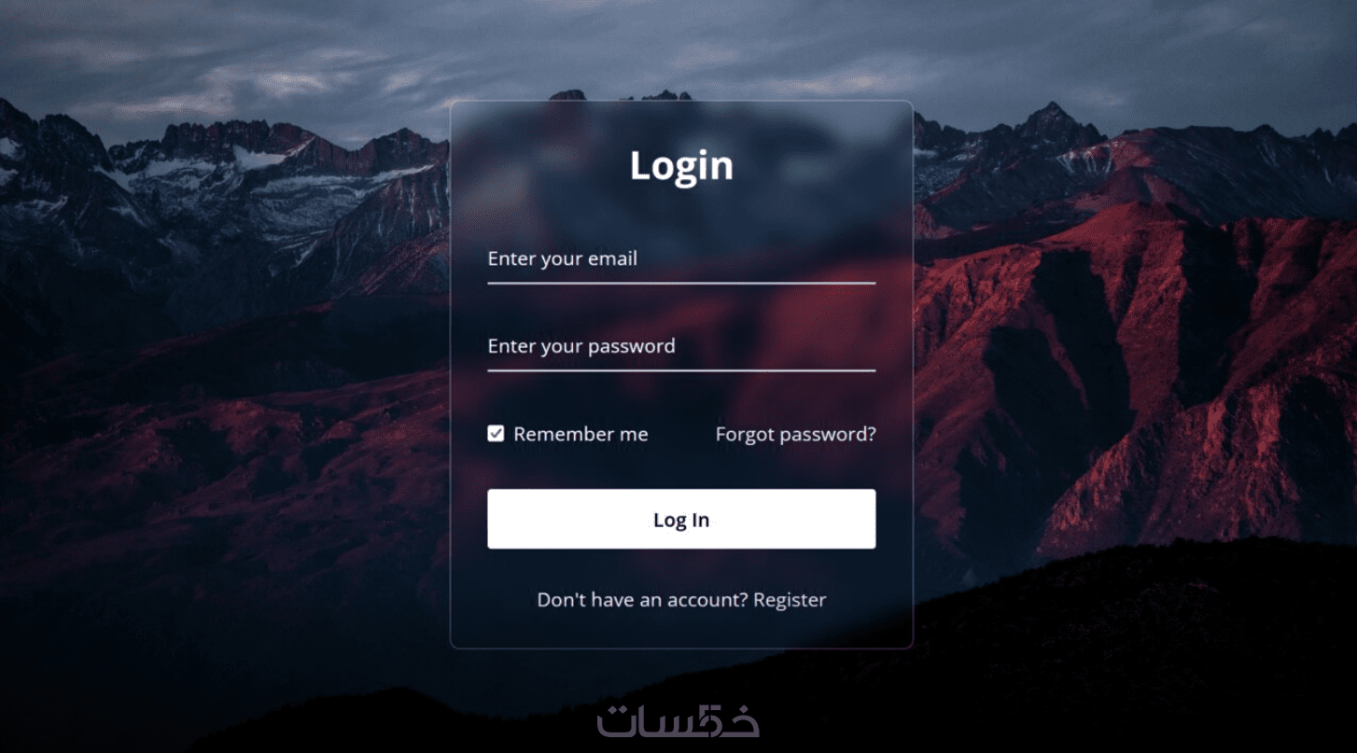Click the Khamsat watermark logo

coord(678,720)
